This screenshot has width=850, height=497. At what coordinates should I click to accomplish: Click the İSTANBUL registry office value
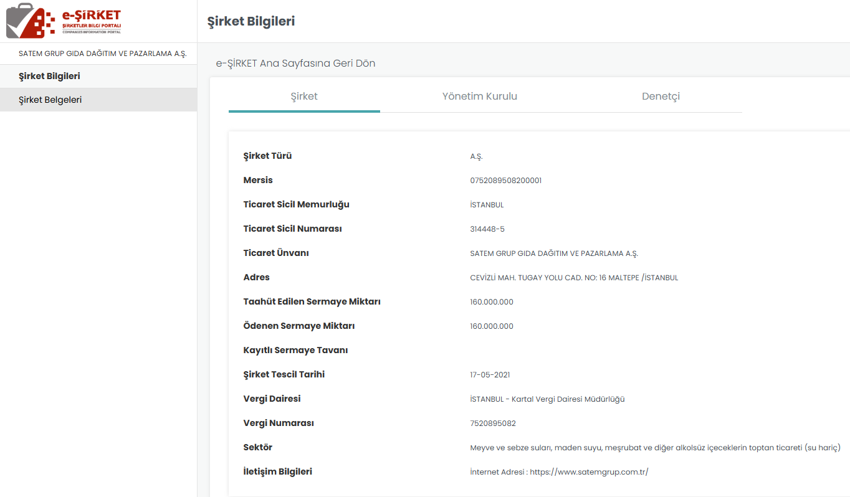[x=487, y=205]
